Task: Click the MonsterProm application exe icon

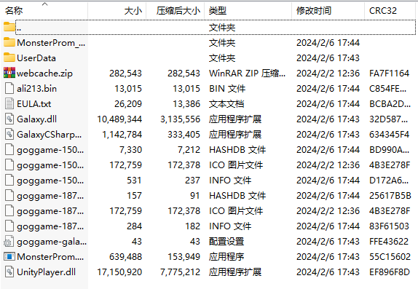Action: coord(9,256)
